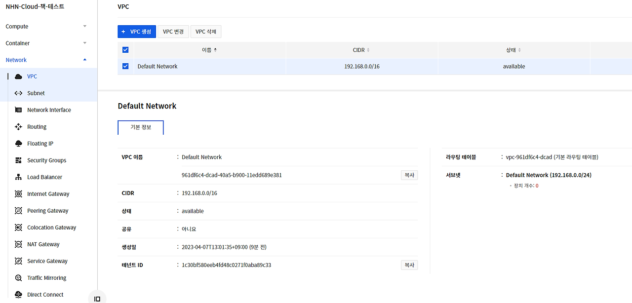This screenshot has height=303, width=632.
Task: Open the NAT Gateway page
Action: point(43,244)
